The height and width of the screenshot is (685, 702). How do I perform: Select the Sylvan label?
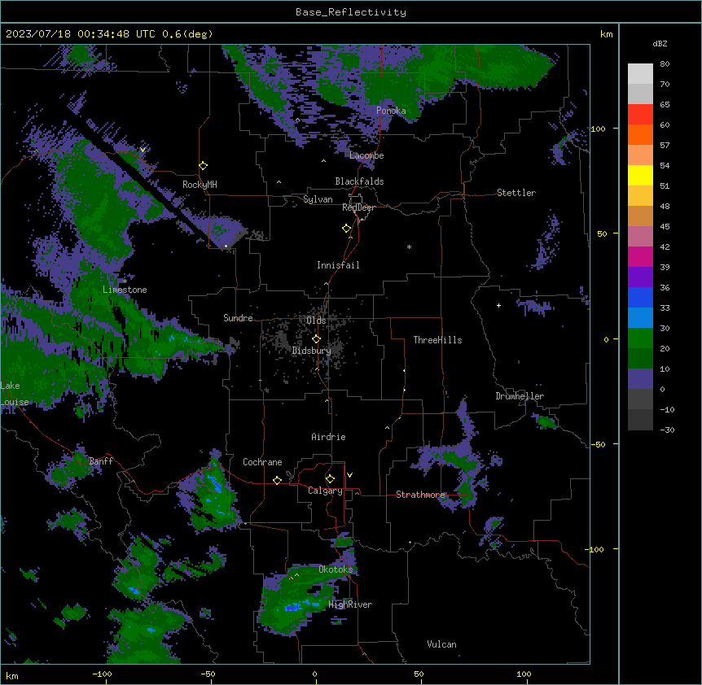coord(318,199)
